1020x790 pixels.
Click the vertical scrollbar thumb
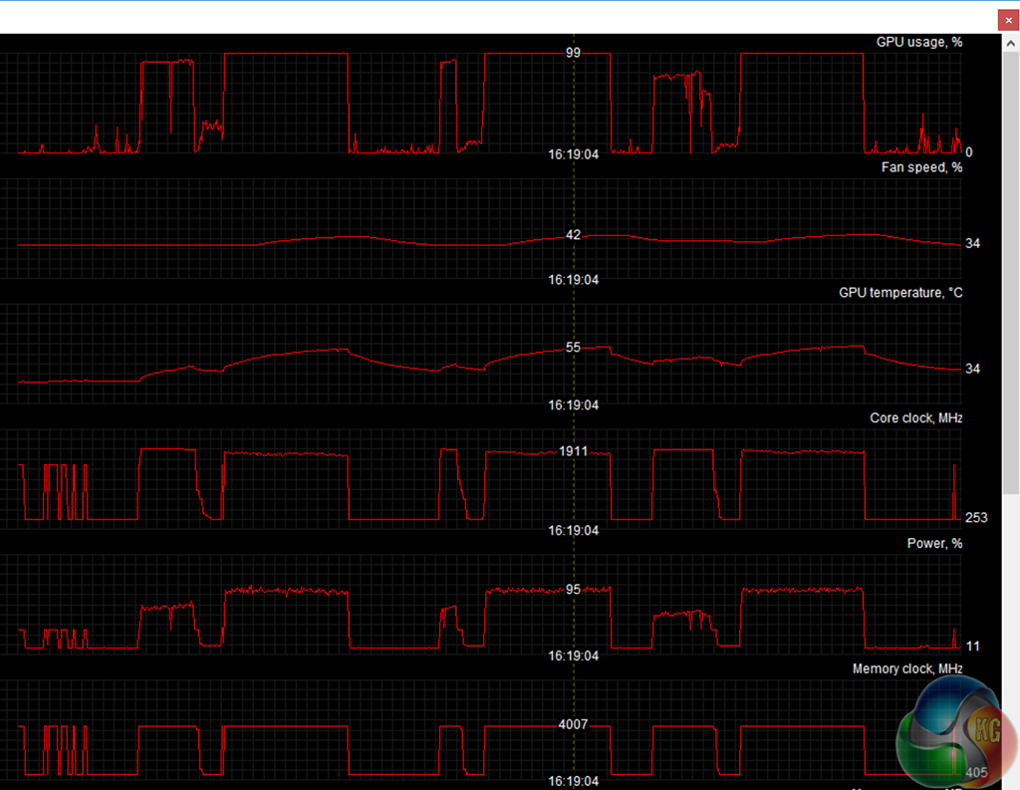(x=1010, y=274)
